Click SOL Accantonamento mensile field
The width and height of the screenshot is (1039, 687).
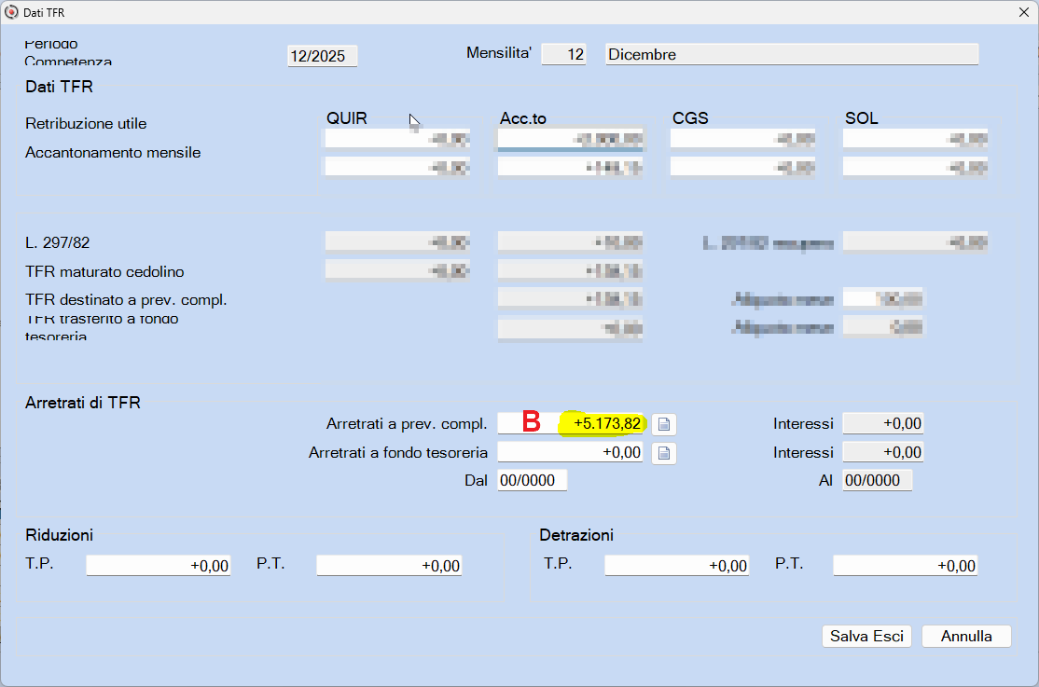click(x=915, y=167)
